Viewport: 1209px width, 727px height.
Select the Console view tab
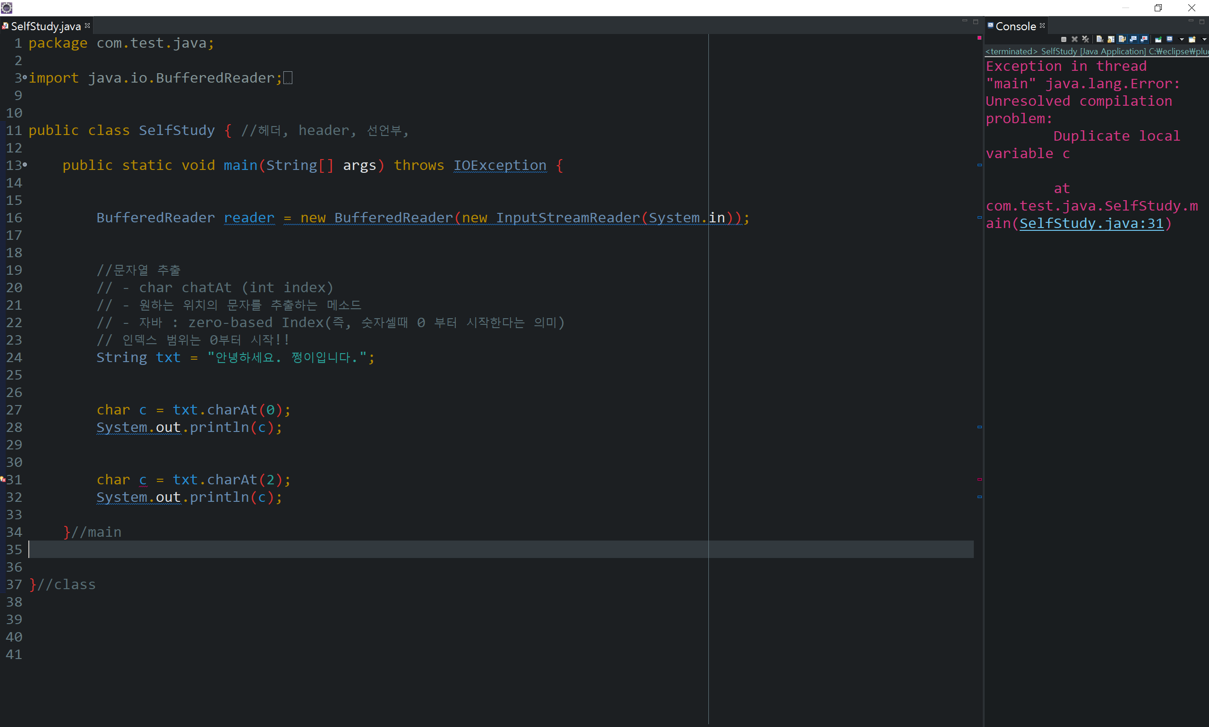1015,26
